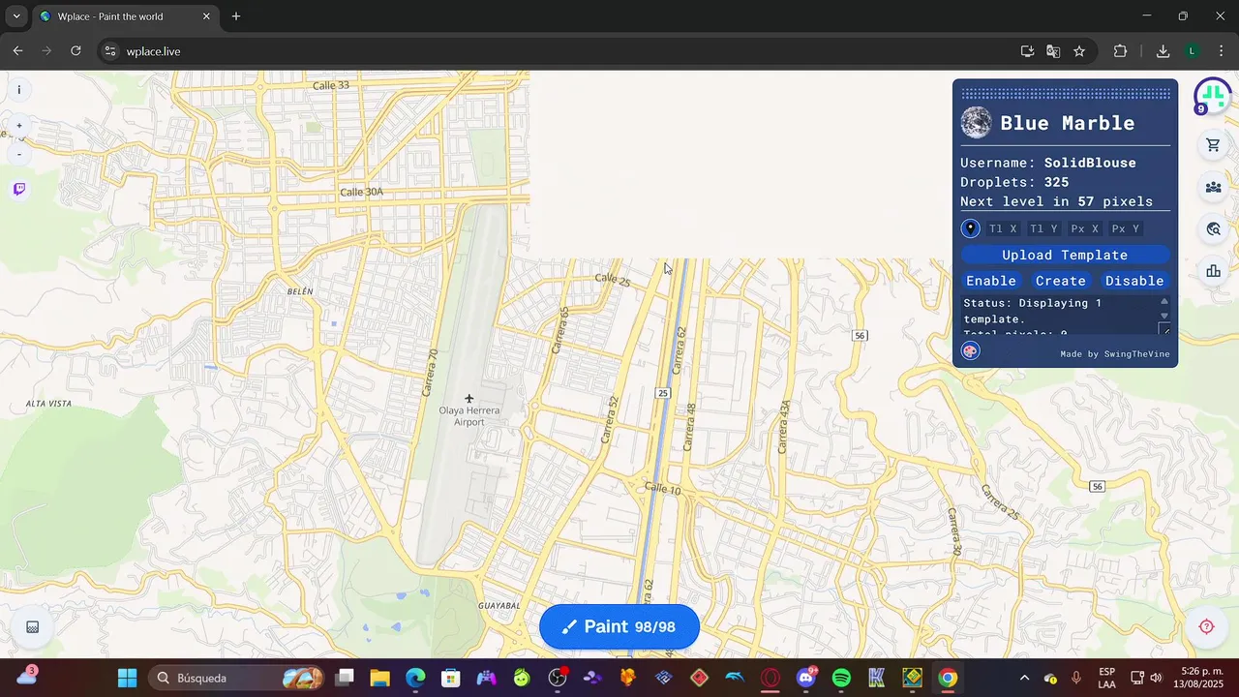Click the Olaya Herrera Airport label
Viewport: 1239px width, 697px height.
[469, 416]
